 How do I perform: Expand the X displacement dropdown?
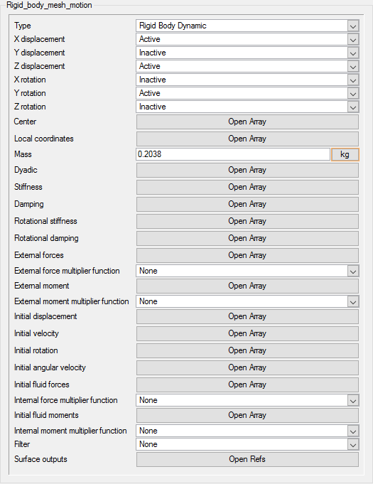(247, 39)
